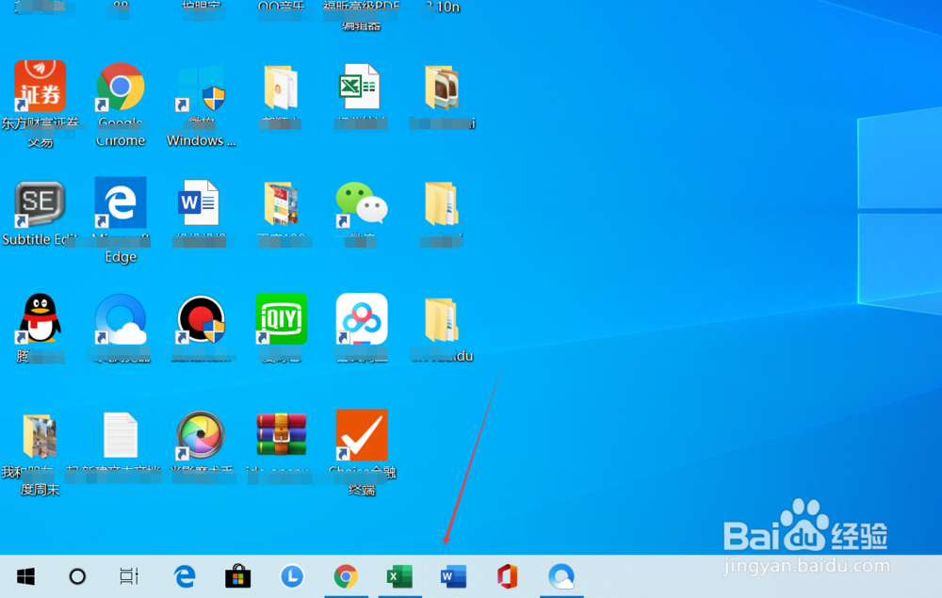The image size is (942, 598).
Task: Select the folder with orange emblem on desktop
Action: coord(281,88)
